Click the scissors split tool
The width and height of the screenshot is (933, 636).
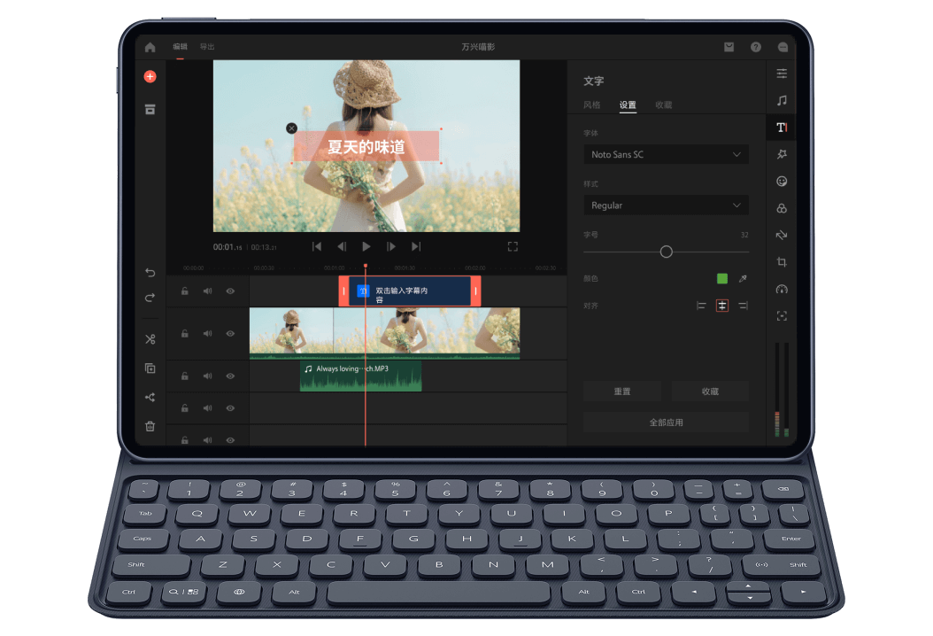(150, 339)
